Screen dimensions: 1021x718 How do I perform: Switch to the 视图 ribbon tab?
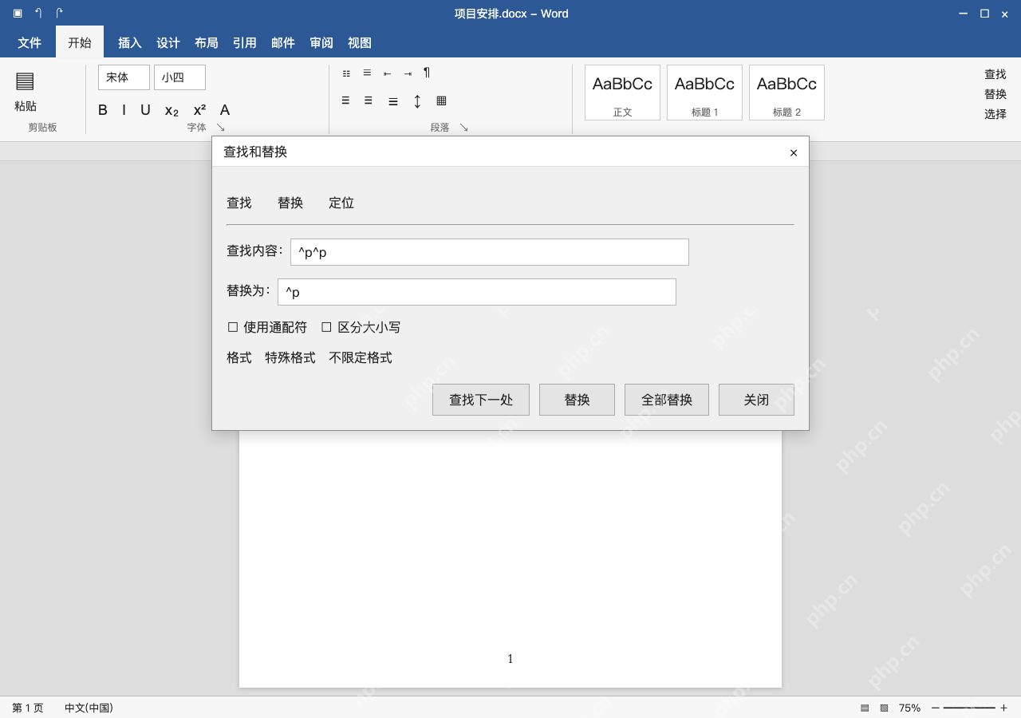[360, 43]
